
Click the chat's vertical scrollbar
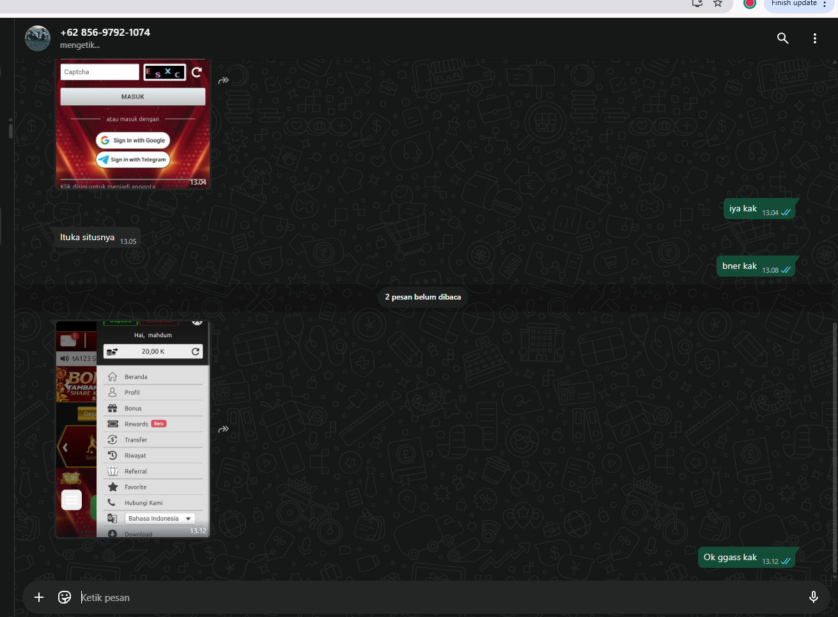click(x=834, y=447)
